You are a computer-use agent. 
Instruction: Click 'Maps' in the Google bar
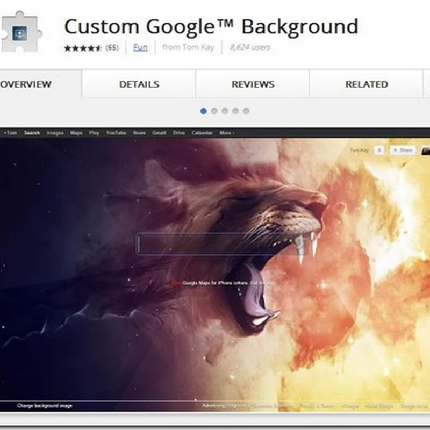tap(76, 133)
